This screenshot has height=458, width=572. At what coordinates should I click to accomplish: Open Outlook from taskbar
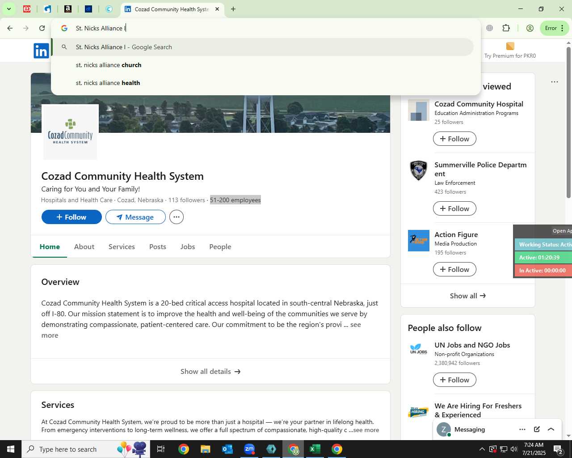click(x=227, y=449)
